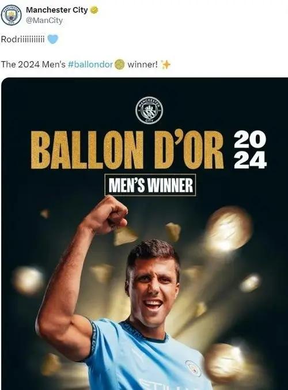Click "The 2024 Men's" tweet text

[x=33, y=65]
